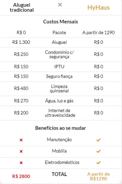
Task: Click the red X beside Mobília
Action: pos(21,151)
